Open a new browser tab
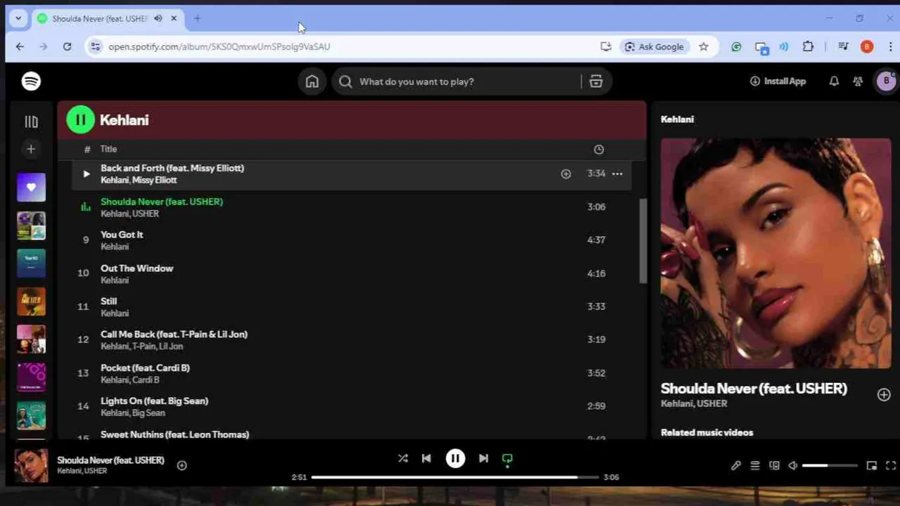 pyautogui.click(x=197, y=19)
